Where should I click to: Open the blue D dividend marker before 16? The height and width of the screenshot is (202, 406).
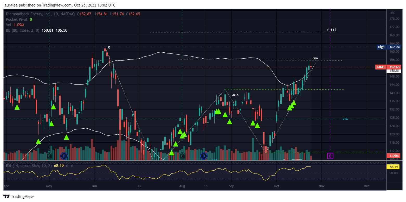[203, 156]
